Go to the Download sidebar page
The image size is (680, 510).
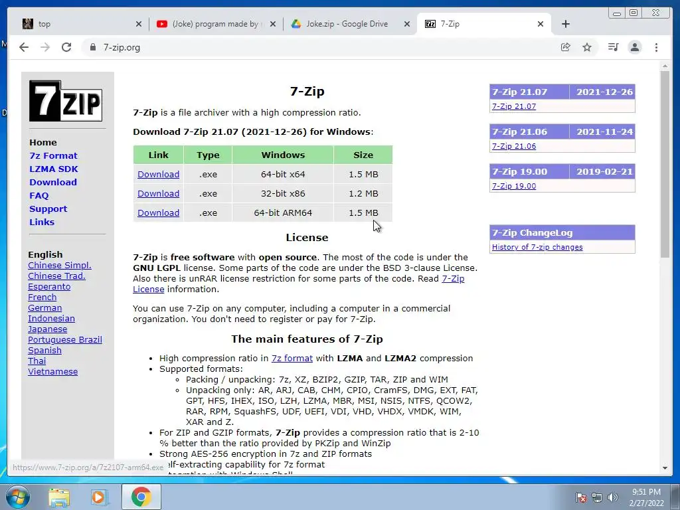tap(53, 182)
